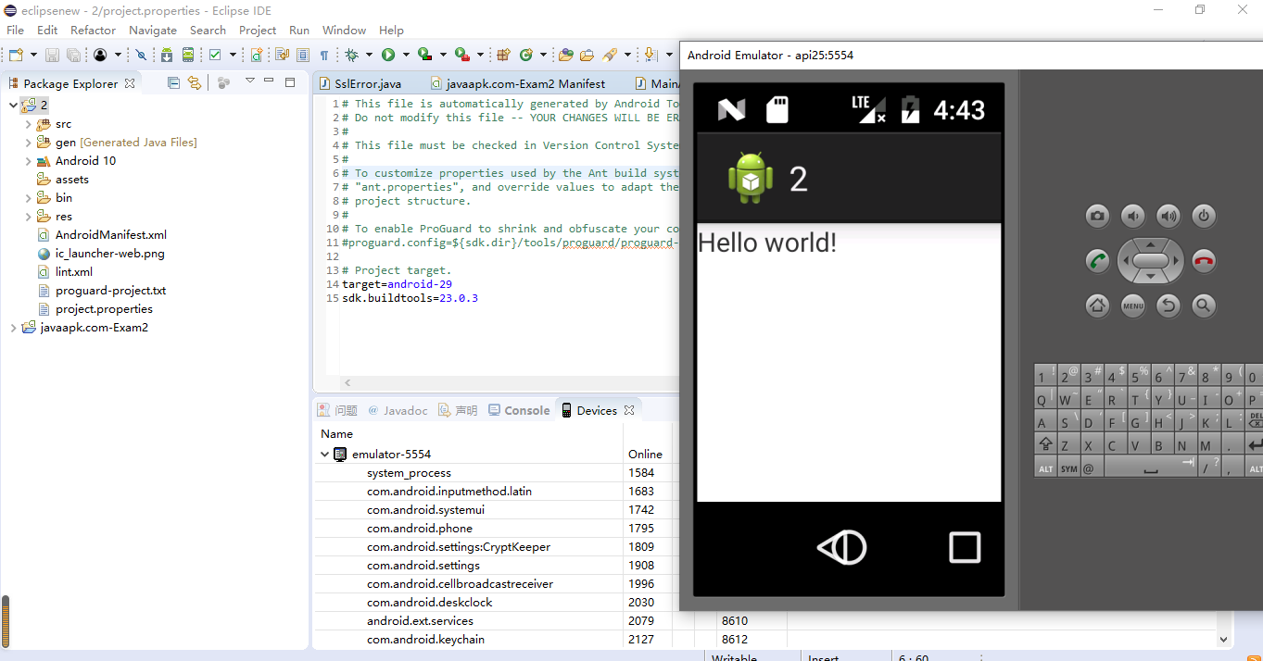Open the Refactor menu
Screen dimensions: 1263x661
[x=93, y=30]
